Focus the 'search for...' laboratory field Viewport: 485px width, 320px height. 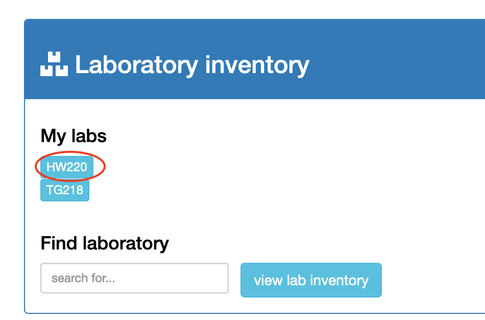point(134,278)
